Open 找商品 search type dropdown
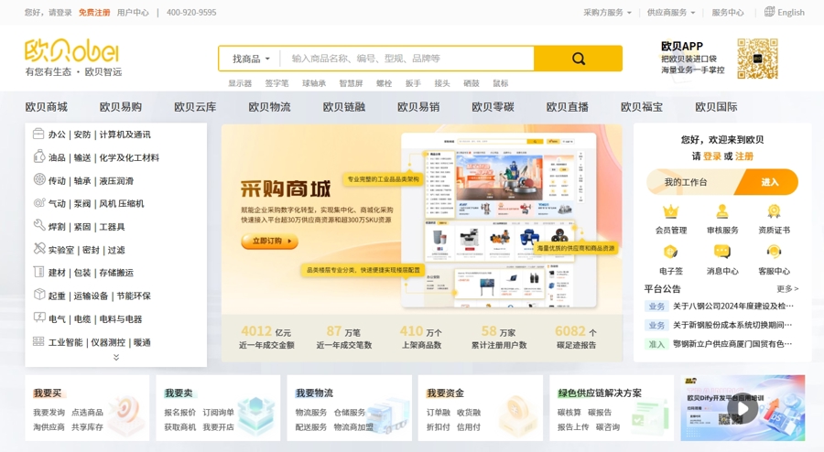Viewport: 824px width, 452px height. coord(251,59)
